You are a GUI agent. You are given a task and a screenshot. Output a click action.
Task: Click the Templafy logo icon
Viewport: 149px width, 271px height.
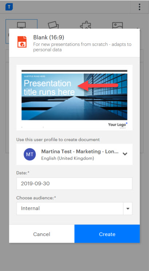pyautogui.click(x=9, y=7)
